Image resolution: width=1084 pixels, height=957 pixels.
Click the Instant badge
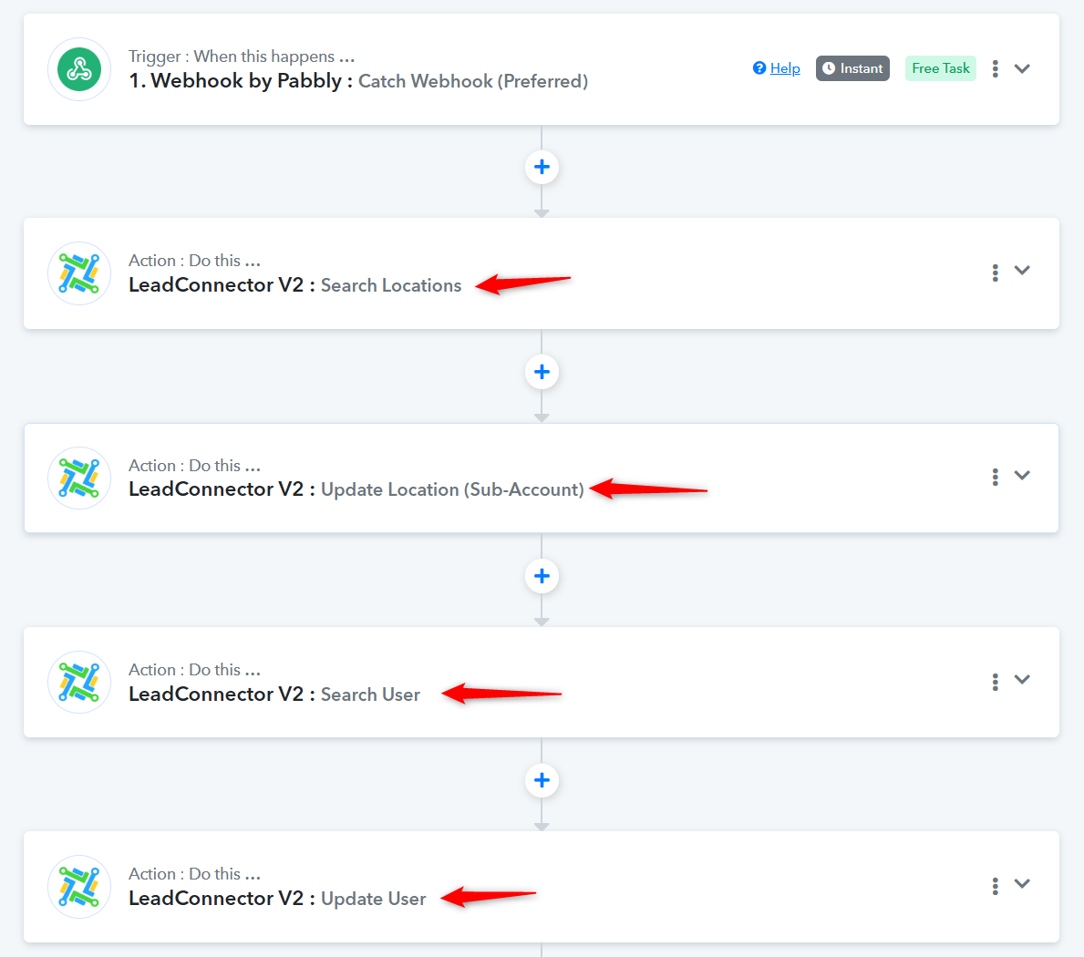click(852, 68)
